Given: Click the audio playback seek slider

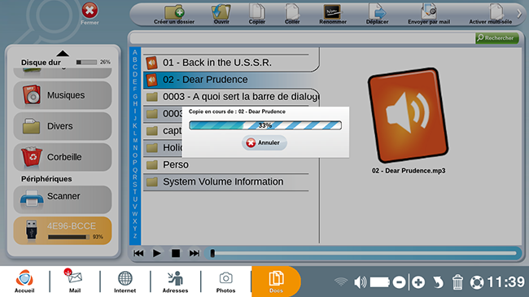Looking at the screenshot, I should pyautogui.click(x=364, y=253).
